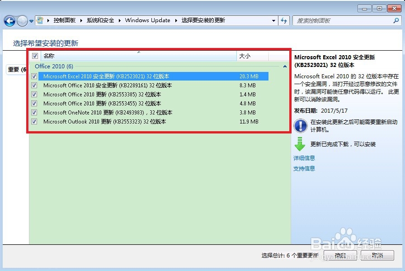
Task: Click the Control Panel icon in the address bar
Action: pyautogui.click(x=40, y=20)
